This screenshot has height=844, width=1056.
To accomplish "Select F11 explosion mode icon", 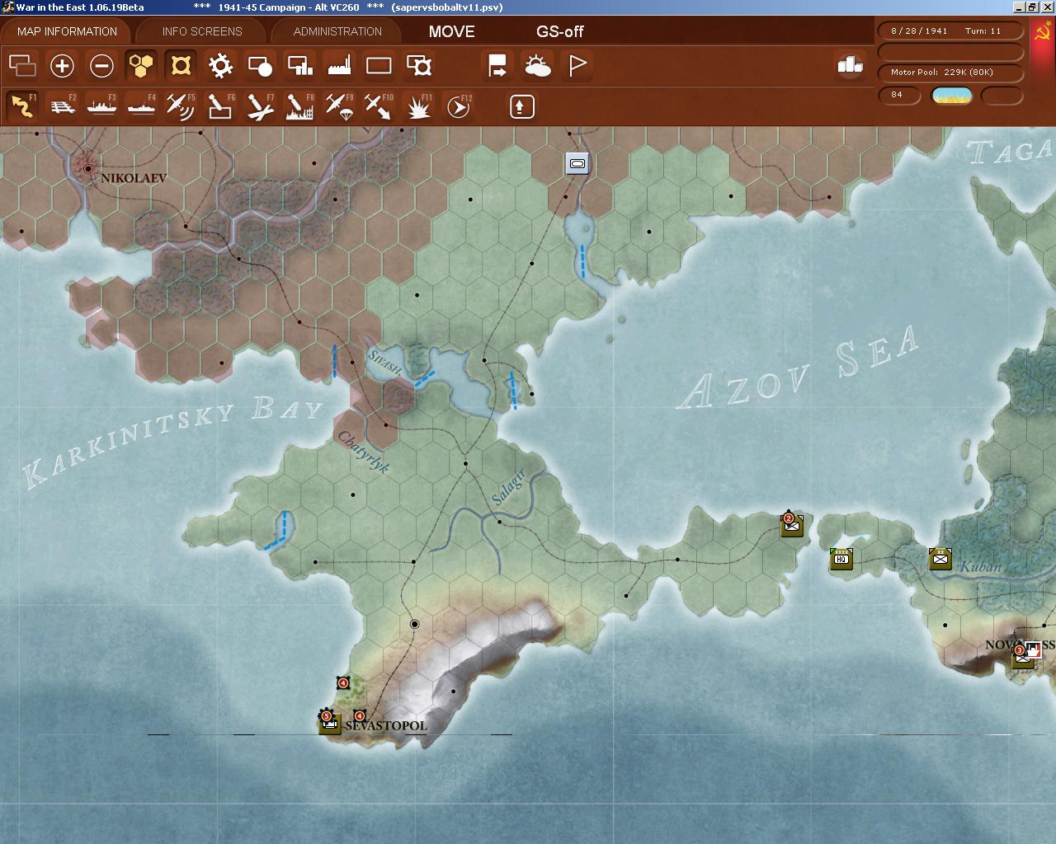I will tap(418, 106).
